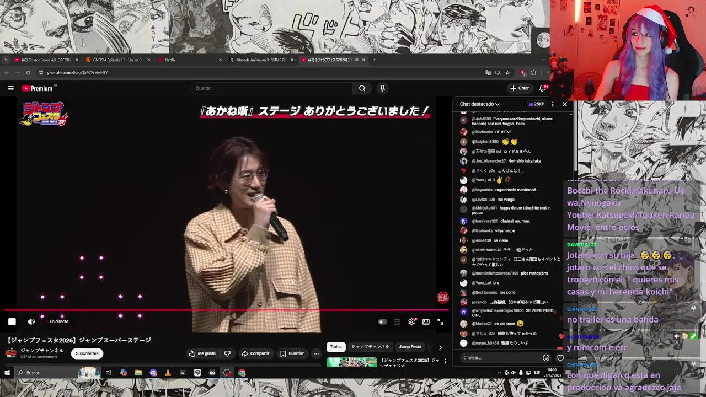Enter fullscreen in the video player
The image size is (706, 397).
(440, 321)
